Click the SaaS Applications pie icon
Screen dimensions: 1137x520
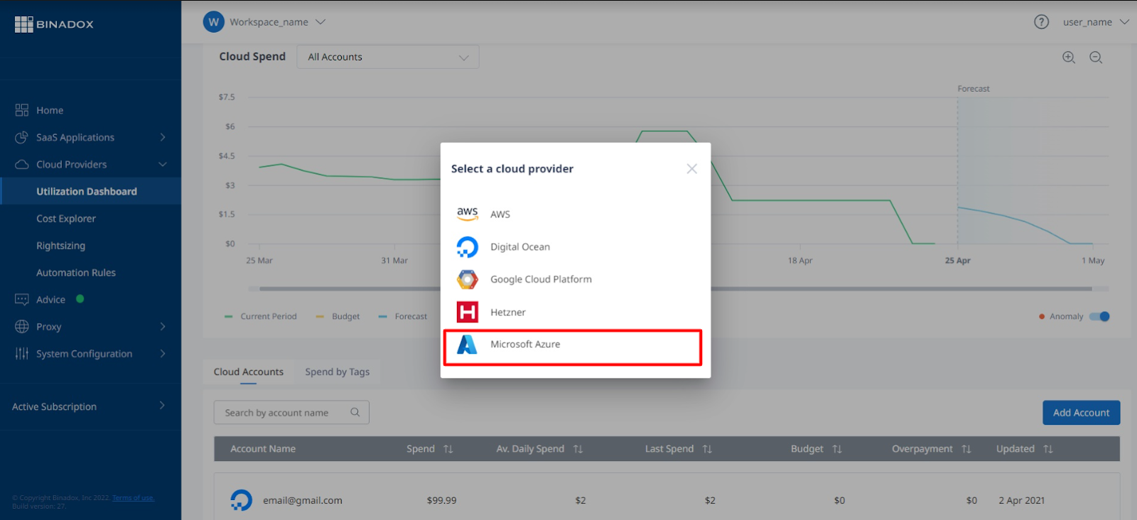21,137
